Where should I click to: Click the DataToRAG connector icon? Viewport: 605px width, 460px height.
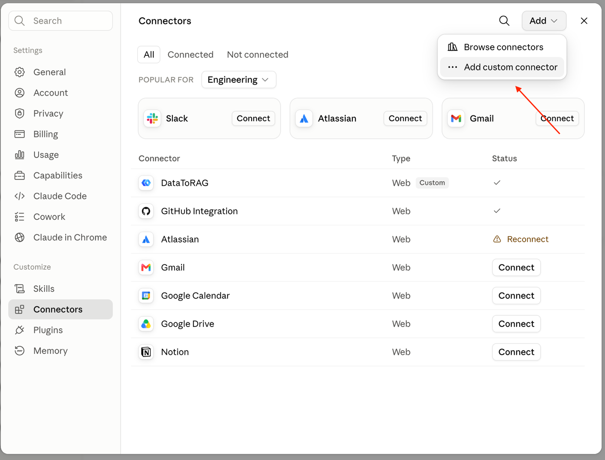point(146,183)
